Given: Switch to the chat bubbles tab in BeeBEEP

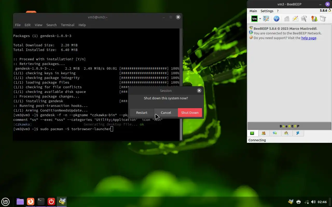Looking at the screenshot, I should (x=275, y=133).
